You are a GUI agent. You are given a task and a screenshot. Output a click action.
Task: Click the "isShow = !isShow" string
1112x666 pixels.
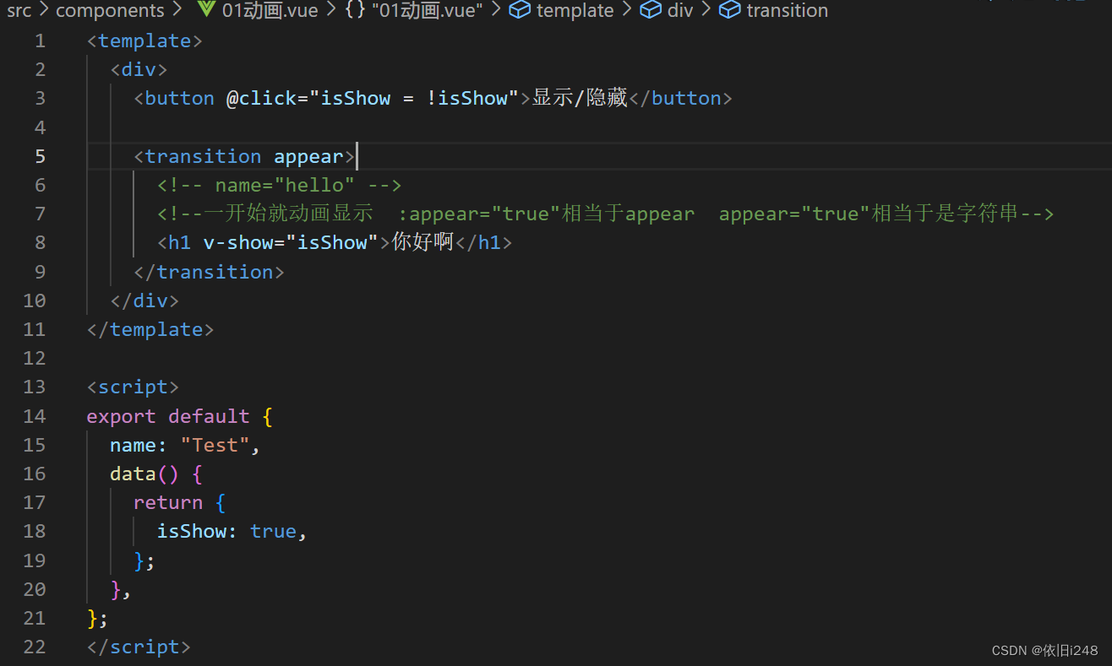click(x=414, y=98)
